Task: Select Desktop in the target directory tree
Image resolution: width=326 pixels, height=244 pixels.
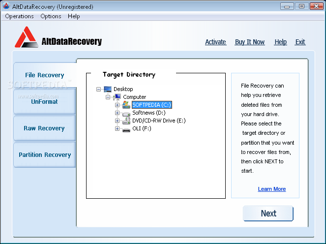Action: tap(123, 89)
